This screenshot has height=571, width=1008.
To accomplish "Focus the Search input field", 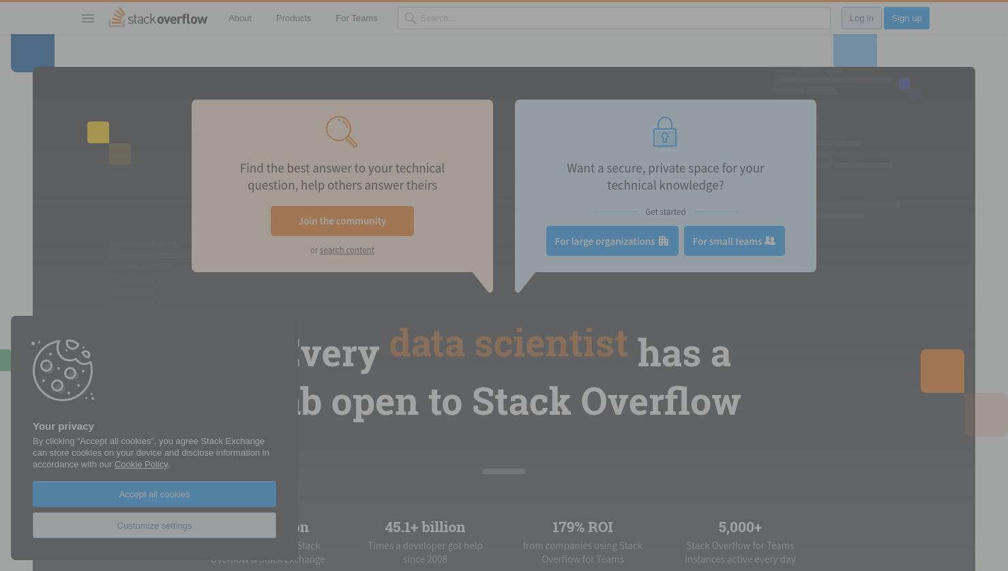I will (614, 18).
